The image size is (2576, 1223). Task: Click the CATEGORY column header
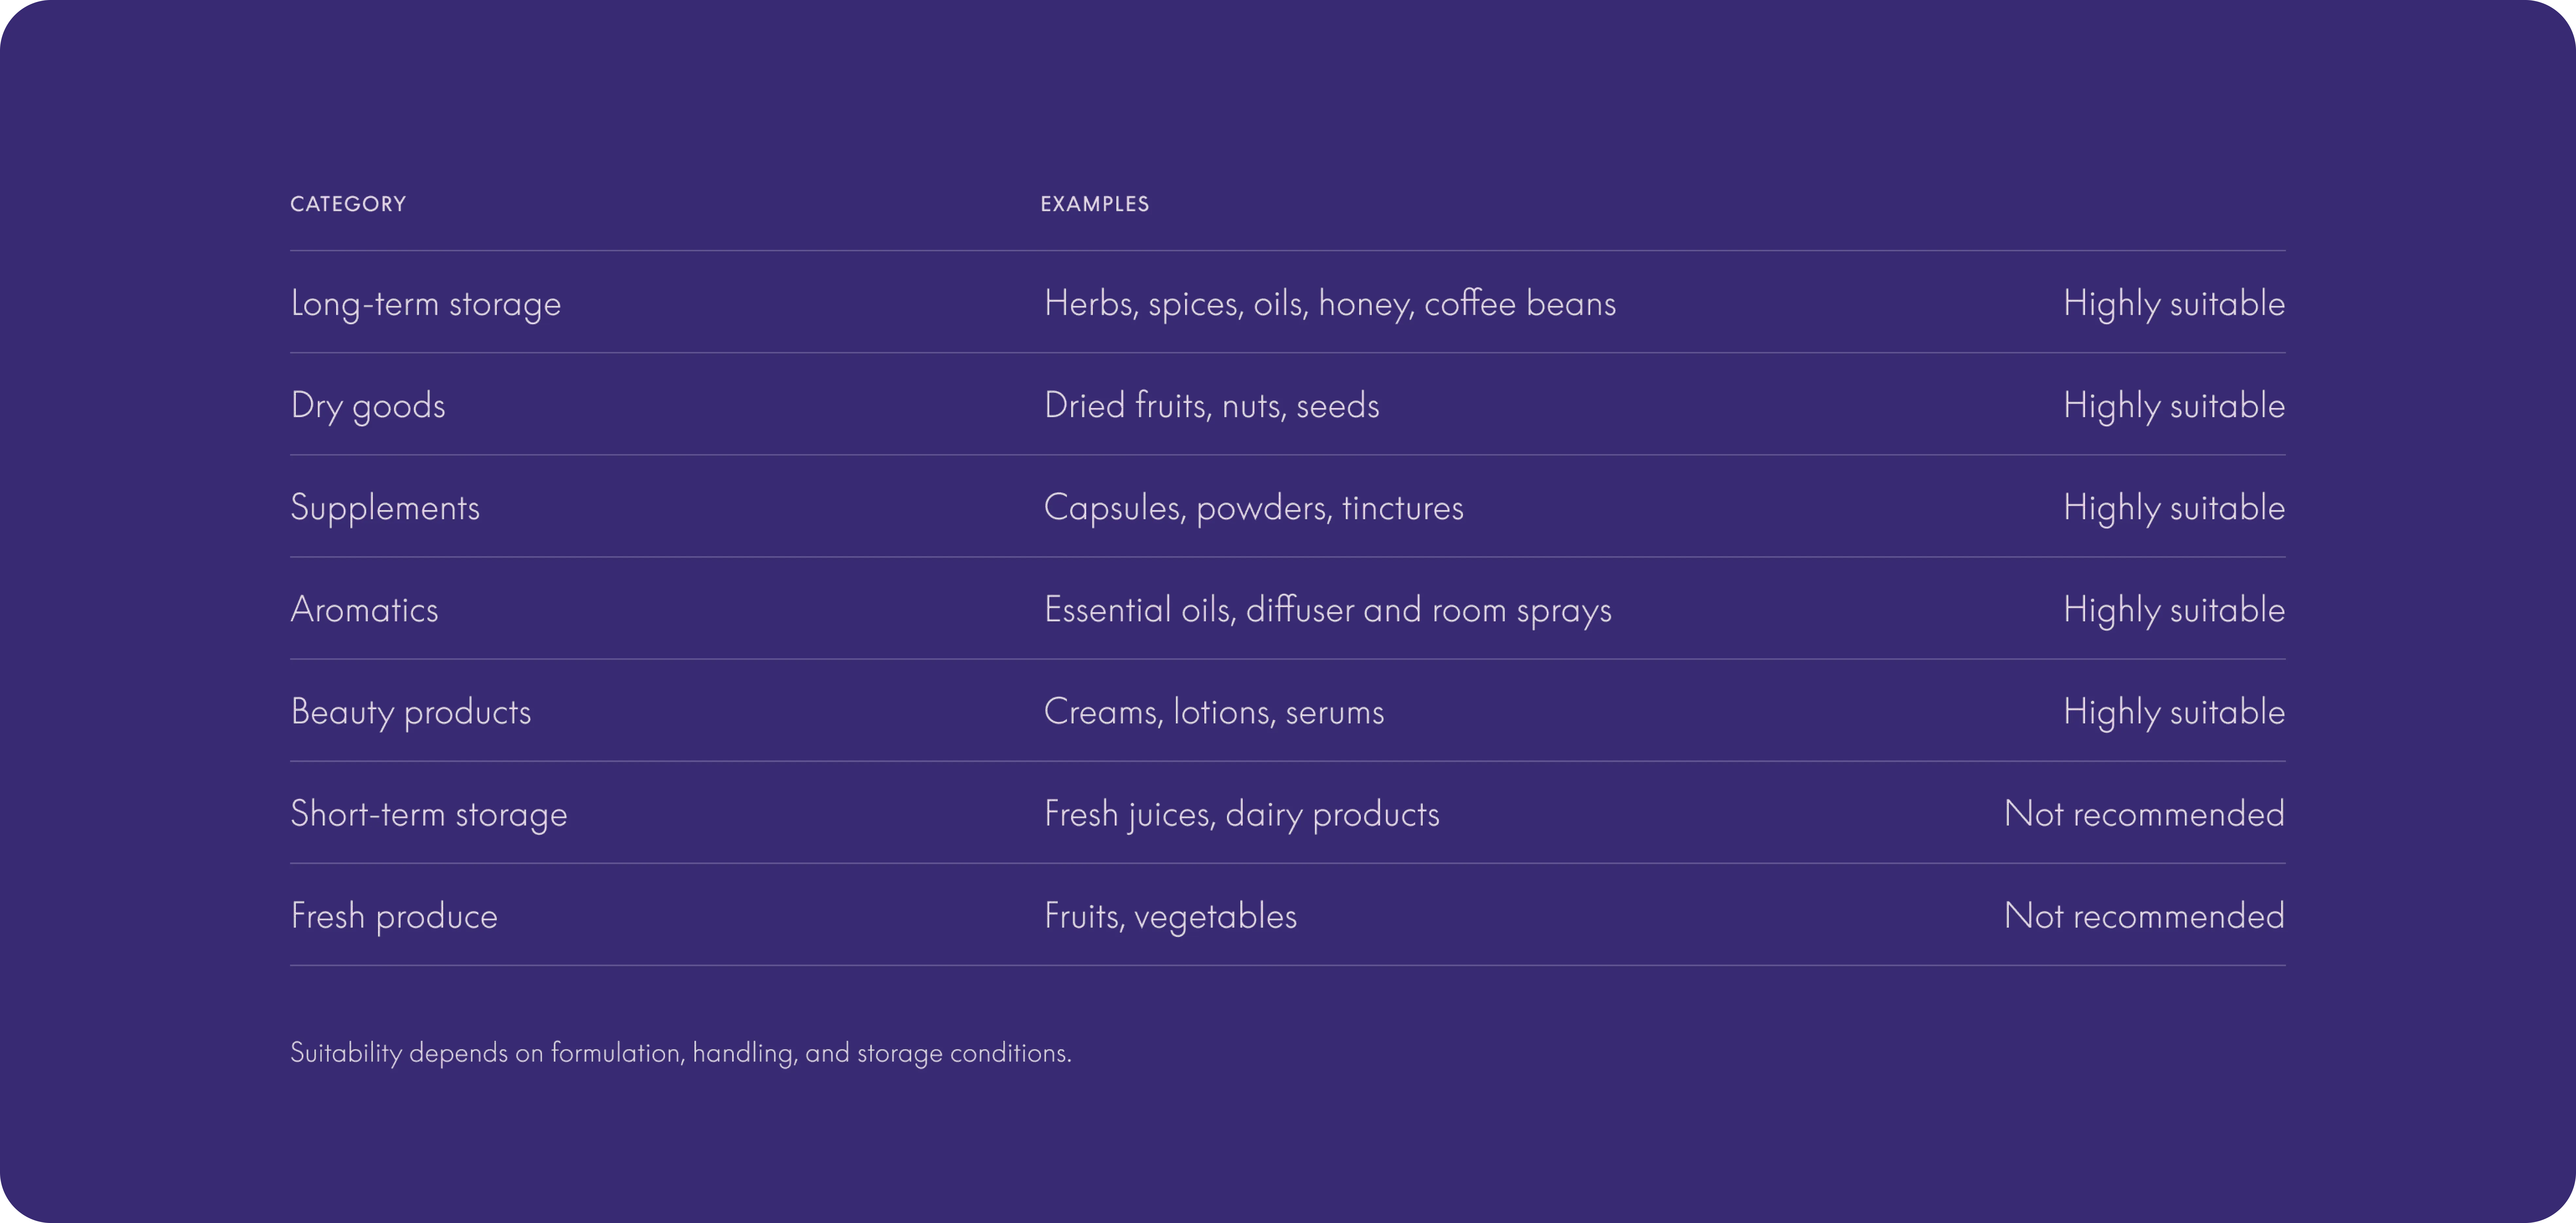tap(348, 204)
